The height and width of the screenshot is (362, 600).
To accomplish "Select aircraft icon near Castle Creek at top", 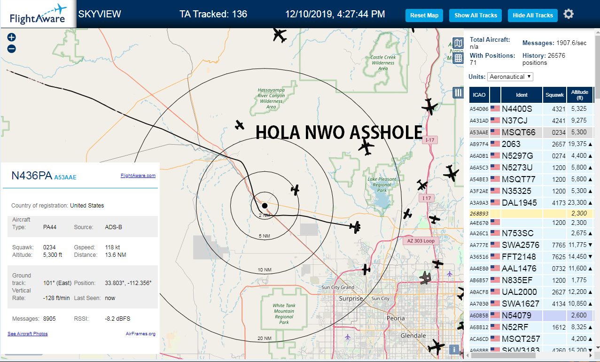I will coord(280,35).
